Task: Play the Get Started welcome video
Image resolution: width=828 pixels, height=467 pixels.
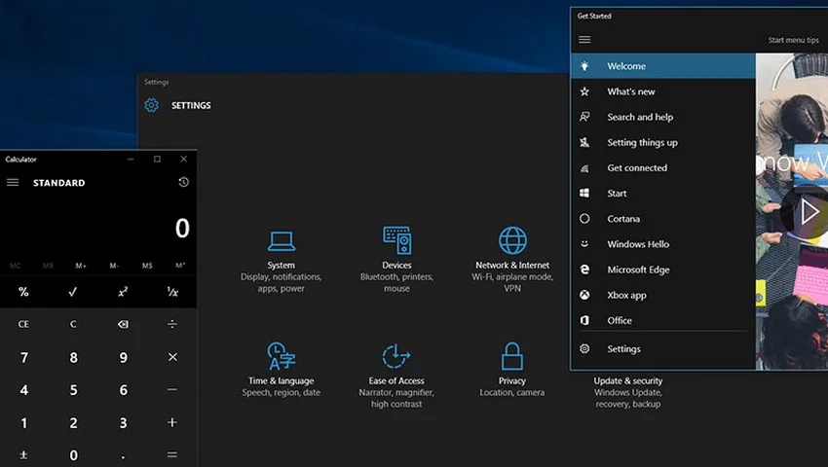Action: 808,212
